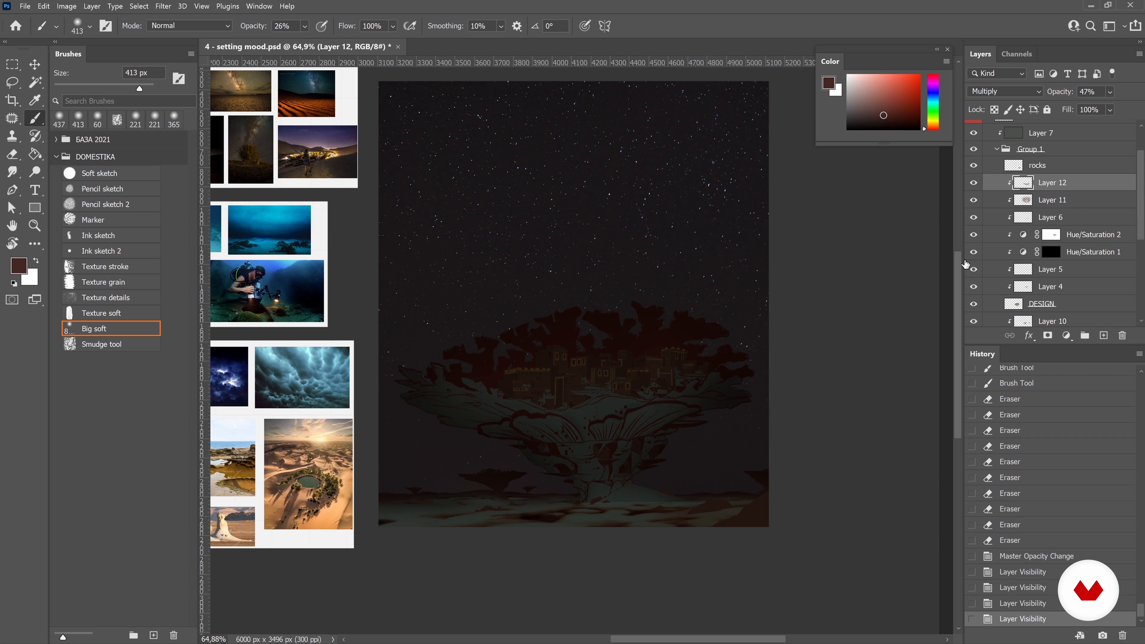This screenshot has height=644, width=1145.
Task: Open the Select menu
Action: 139,6
